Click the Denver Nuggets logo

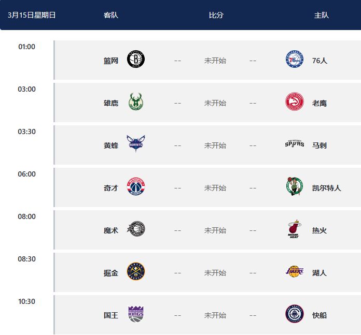(136, 271)
